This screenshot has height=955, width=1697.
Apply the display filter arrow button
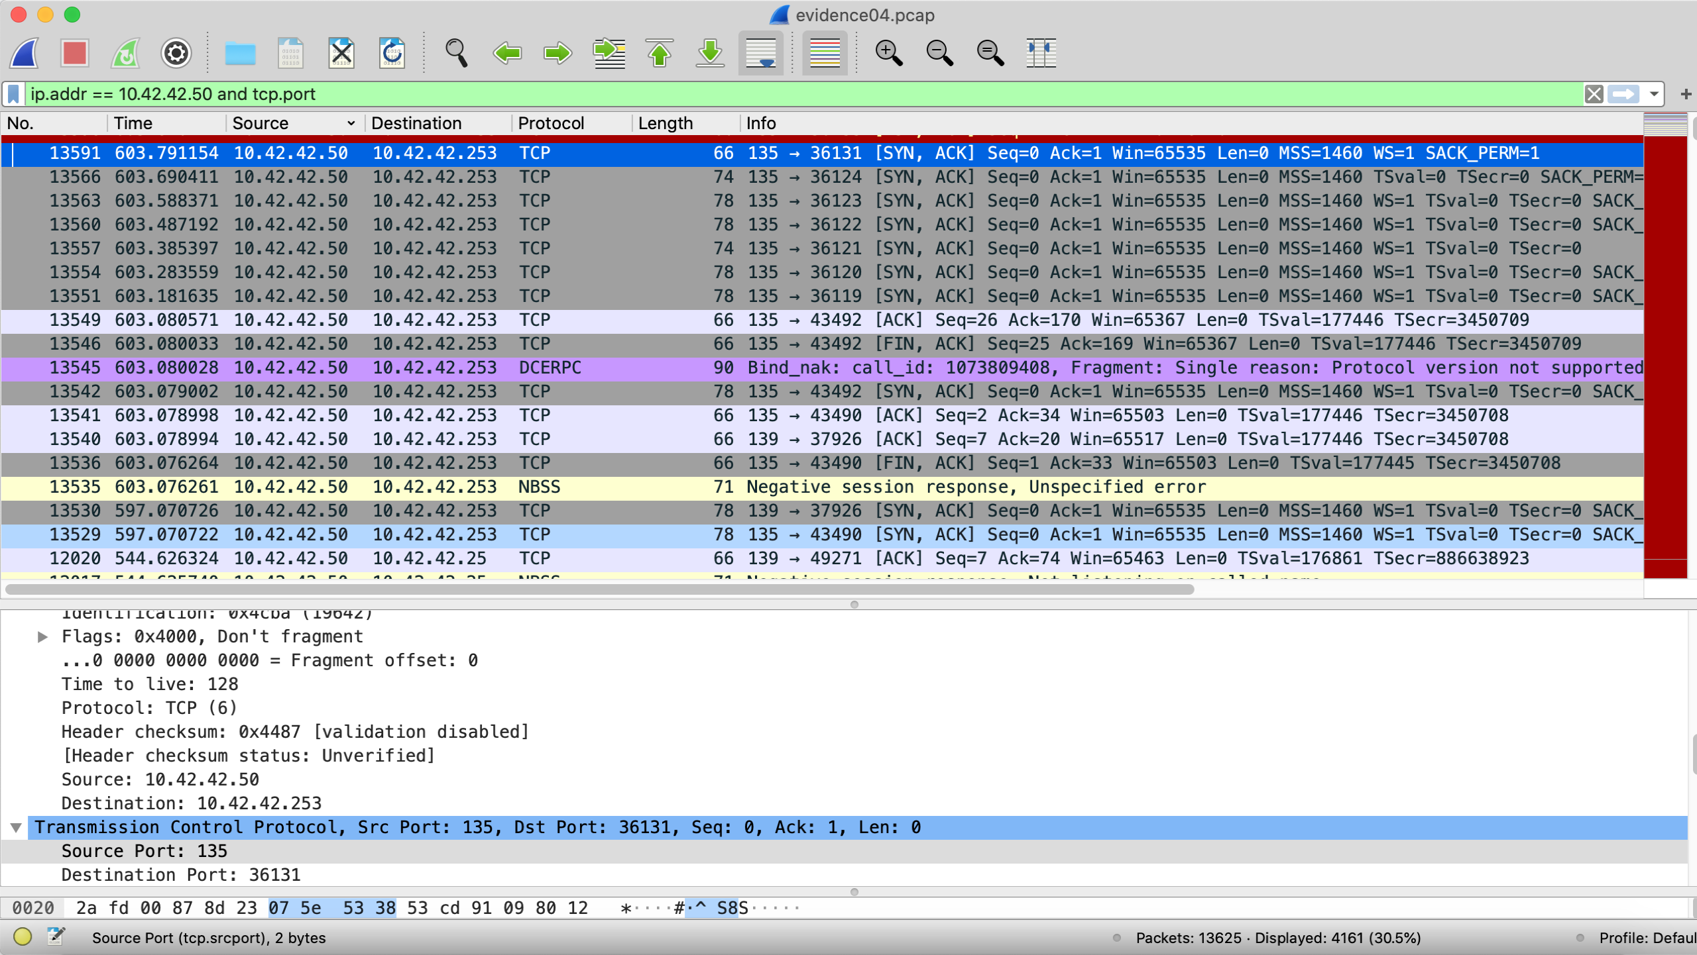tap(1623, 94)
